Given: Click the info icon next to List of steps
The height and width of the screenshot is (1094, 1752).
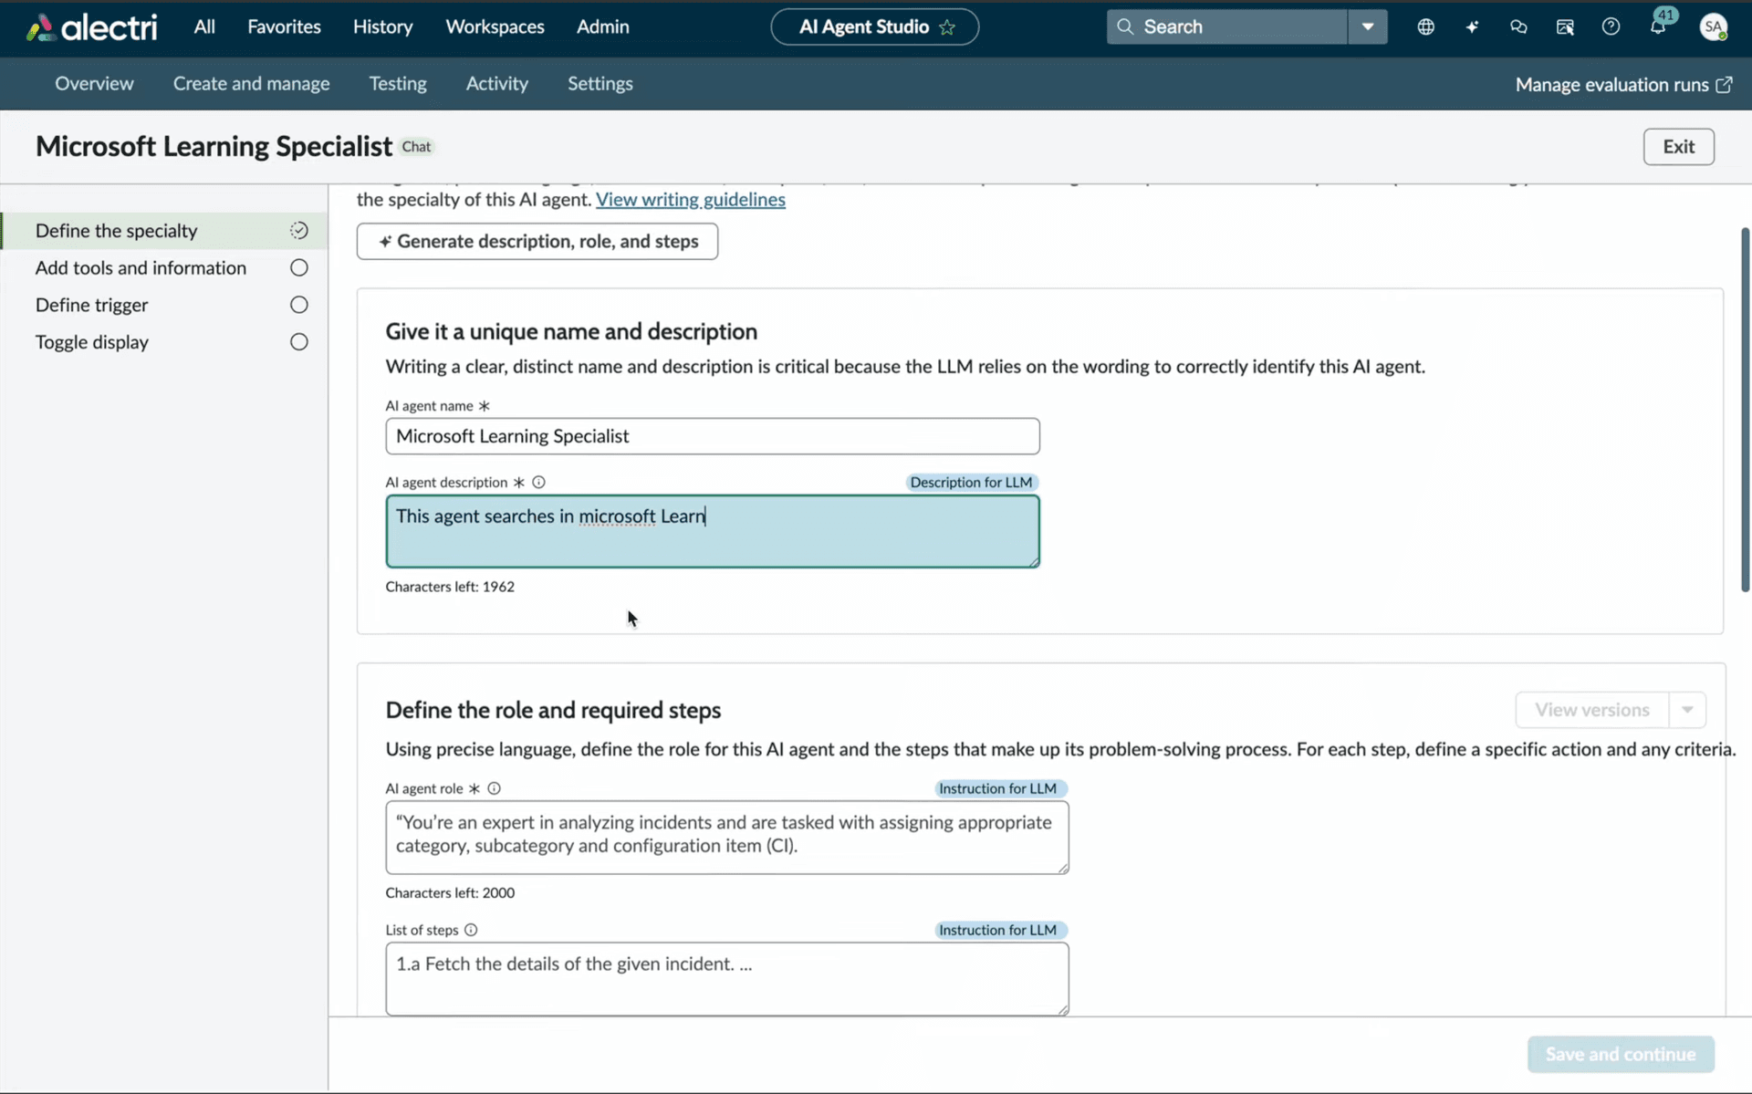Looking at the screenshot, I should click(x=470, y=929).
